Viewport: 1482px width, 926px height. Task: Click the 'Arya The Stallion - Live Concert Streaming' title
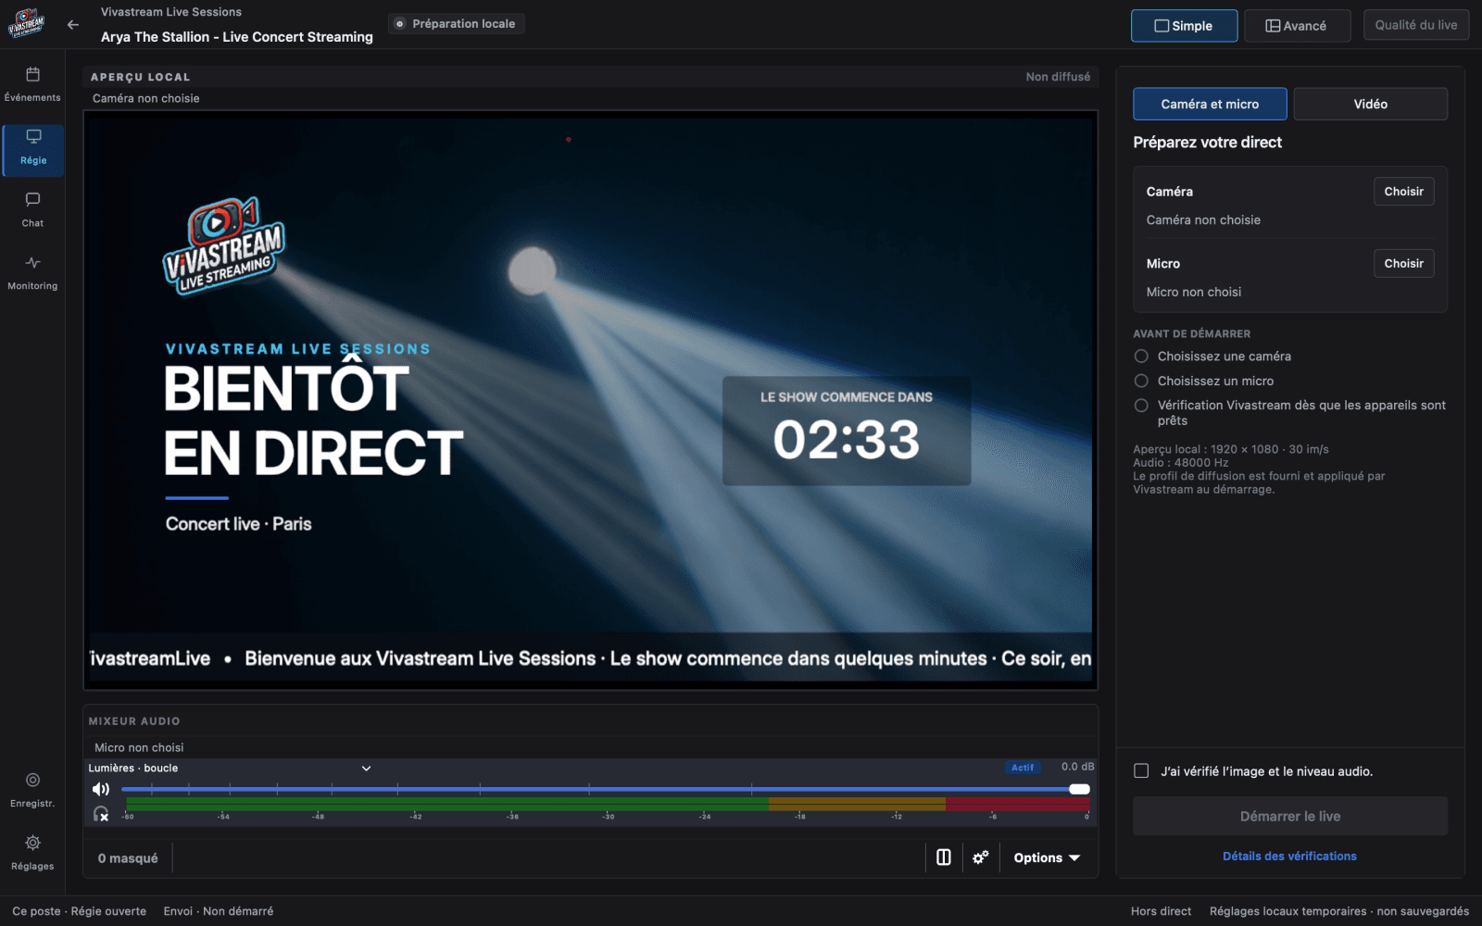tap(237, 37)
